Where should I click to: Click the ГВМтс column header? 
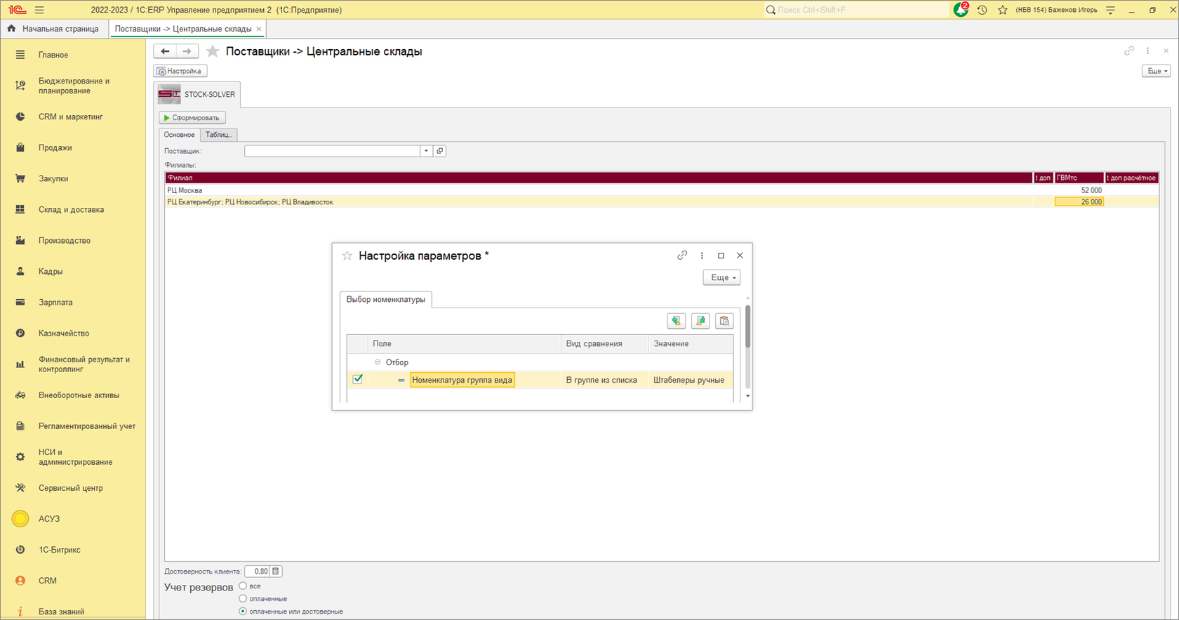pos(1079,178)
